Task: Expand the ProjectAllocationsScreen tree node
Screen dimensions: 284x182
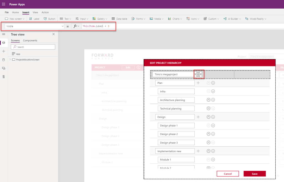Action: click(10, 59)
